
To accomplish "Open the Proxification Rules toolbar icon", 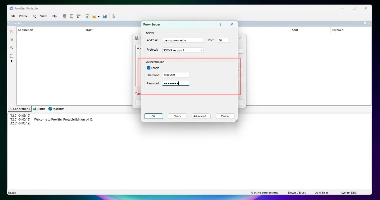I will click(72, 16).
